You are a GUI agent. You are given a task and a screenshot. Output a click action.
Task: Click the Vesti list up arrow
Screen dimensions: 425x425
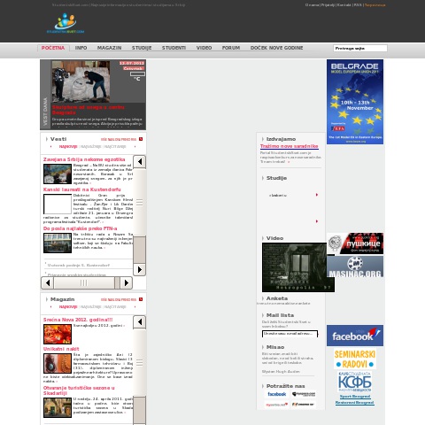(x=139, y=162)
